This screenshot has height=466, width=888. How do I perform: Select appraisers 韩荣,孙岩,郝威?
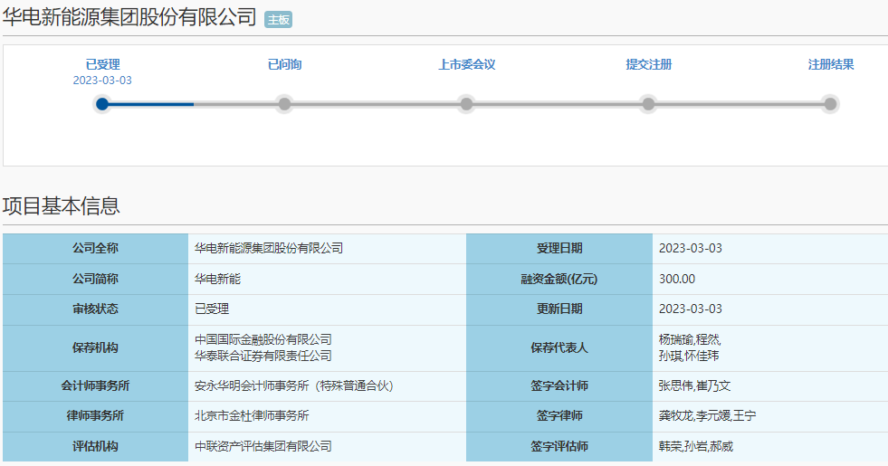tap(695, 447)
